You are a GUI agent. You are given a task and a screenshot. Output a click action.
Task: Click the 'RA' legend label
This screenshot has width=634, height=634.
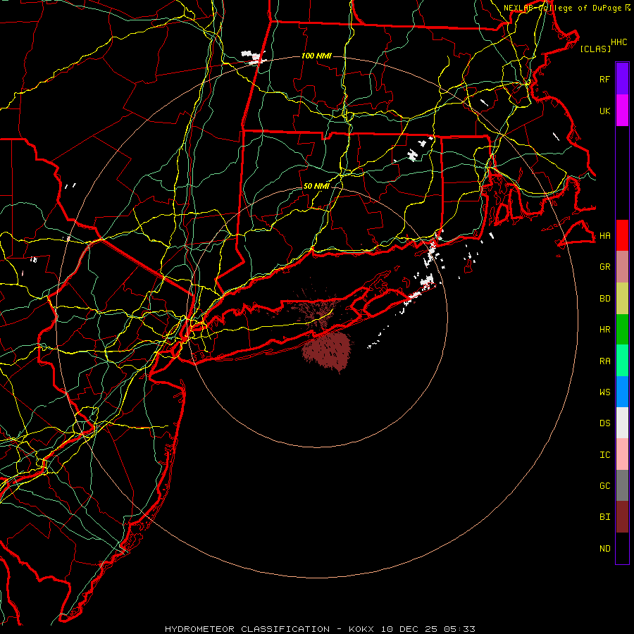(604, 361)
